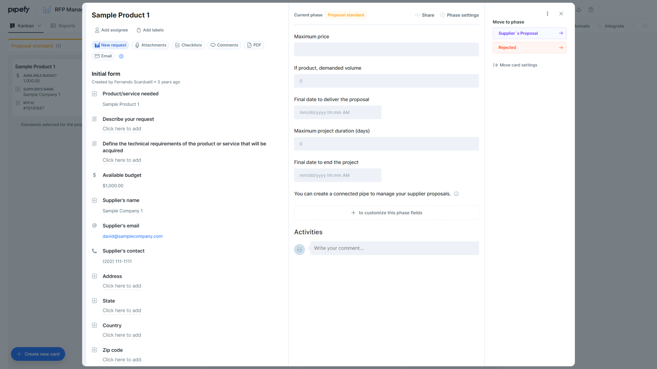The height and width of the screenshot is (369, 657).
Task: Open the Email tab envelope icon
Action: point(97,56)
